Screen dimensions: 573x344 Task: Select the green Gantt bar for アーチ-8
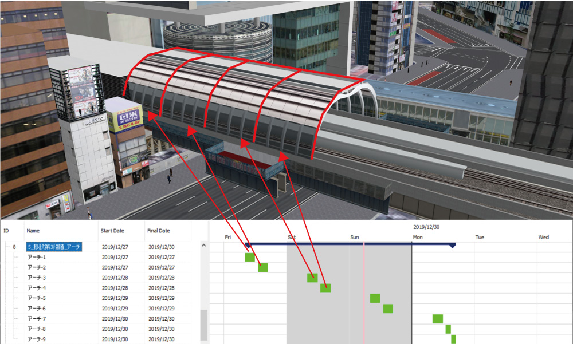click(449, 329)
